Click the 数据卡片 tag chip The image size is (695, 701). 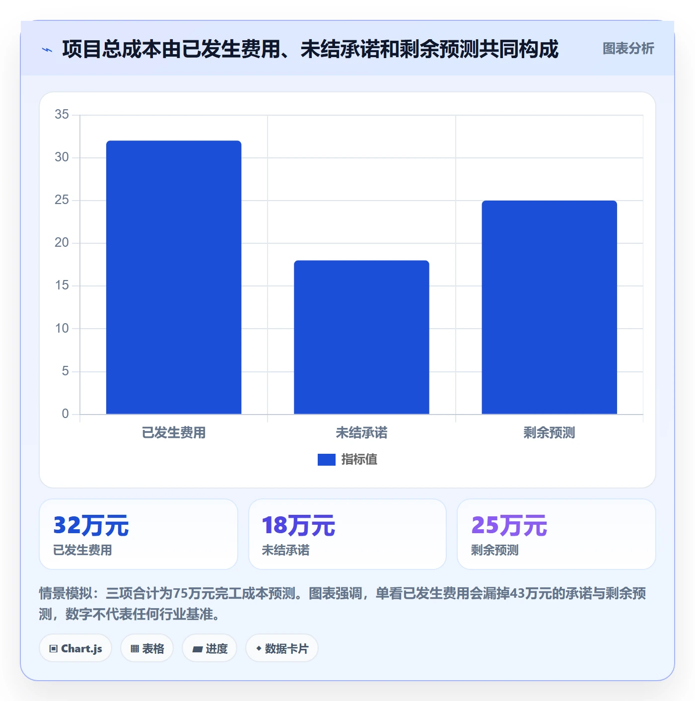pyautogui.click(x=282, y=648)
